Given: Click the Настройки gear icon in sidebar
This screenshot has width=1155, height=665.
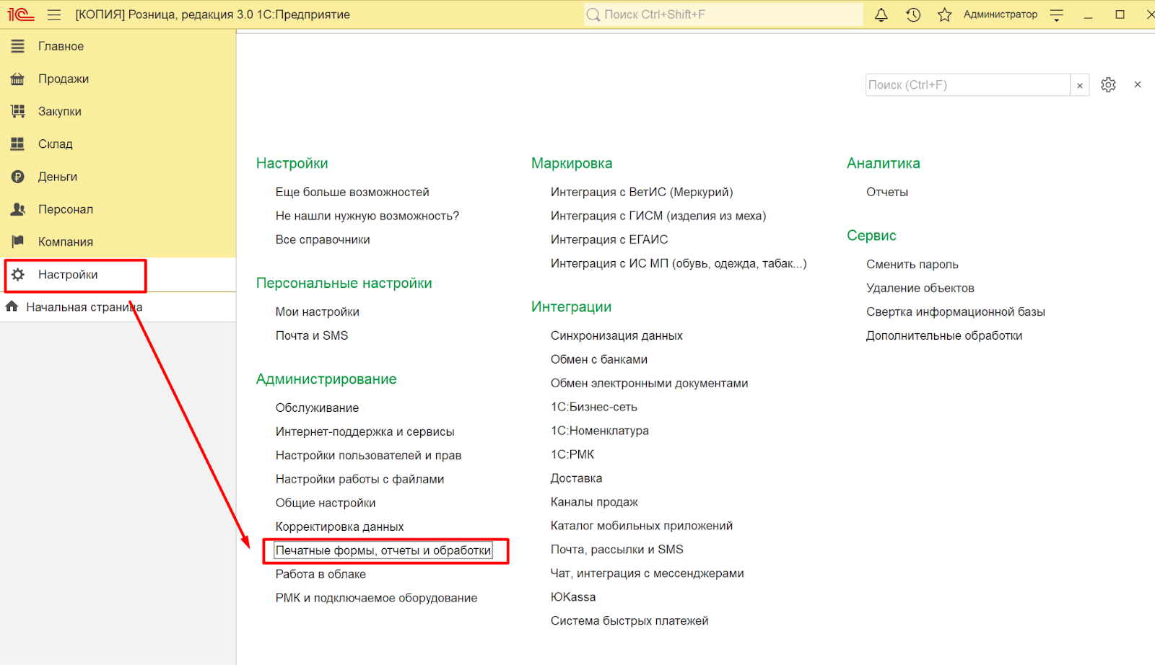Looking at the screenshot, I should 18,274.
